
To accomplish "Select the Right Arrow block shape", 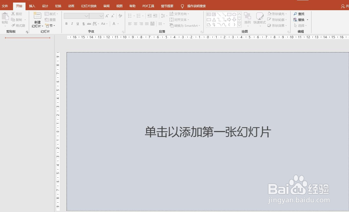I will coord(229,20).
